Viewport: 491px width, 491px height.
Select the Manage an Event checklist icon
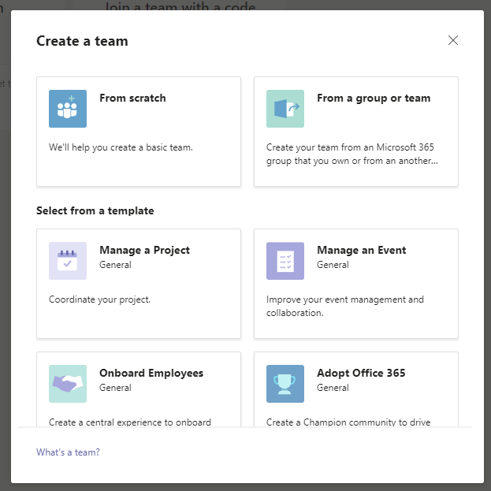click(x=285, y=261)
